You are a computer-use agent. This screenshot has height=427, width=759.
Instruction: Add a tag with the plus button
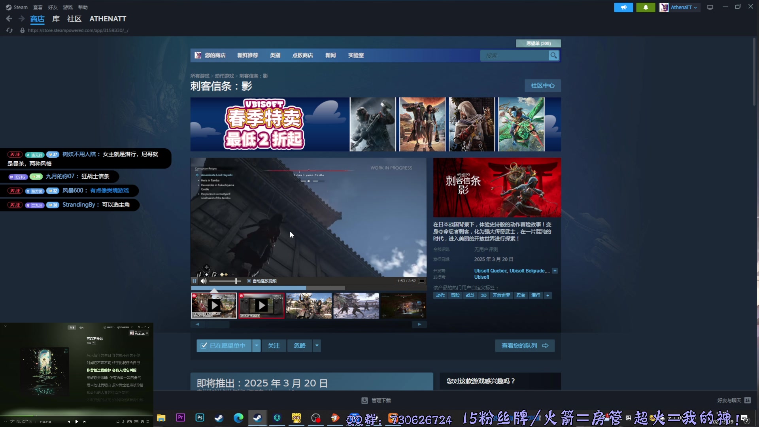(548, 295)
